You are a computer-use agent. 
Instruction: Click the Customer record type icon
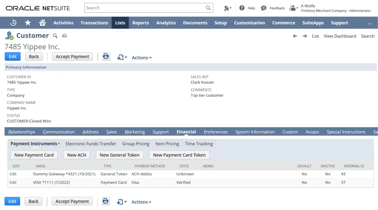coord(9,36)
